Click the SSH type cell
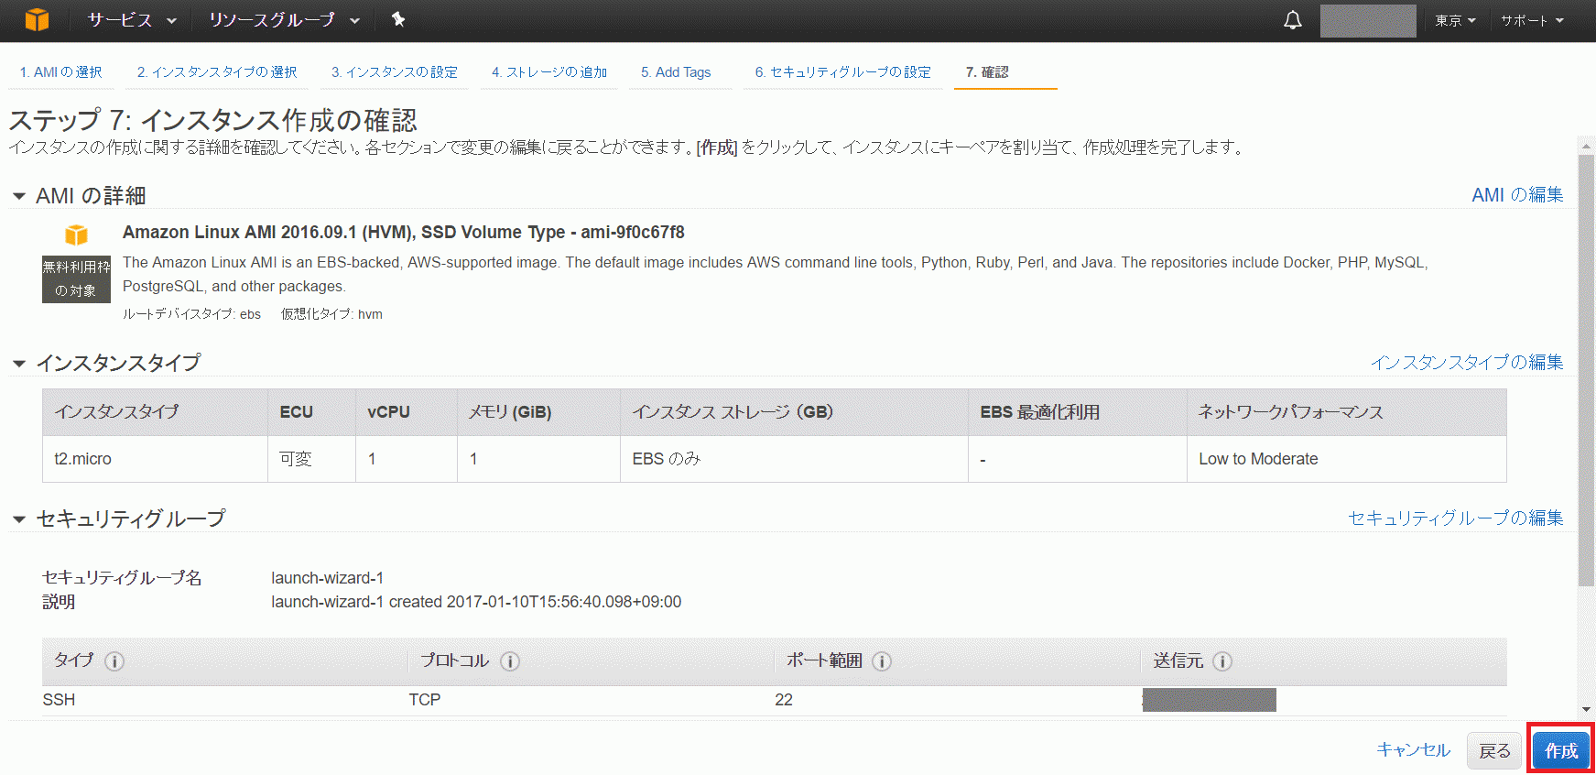Image resolution: width=1596 pixels, height=775 pixels. click(x=59, y=700)
